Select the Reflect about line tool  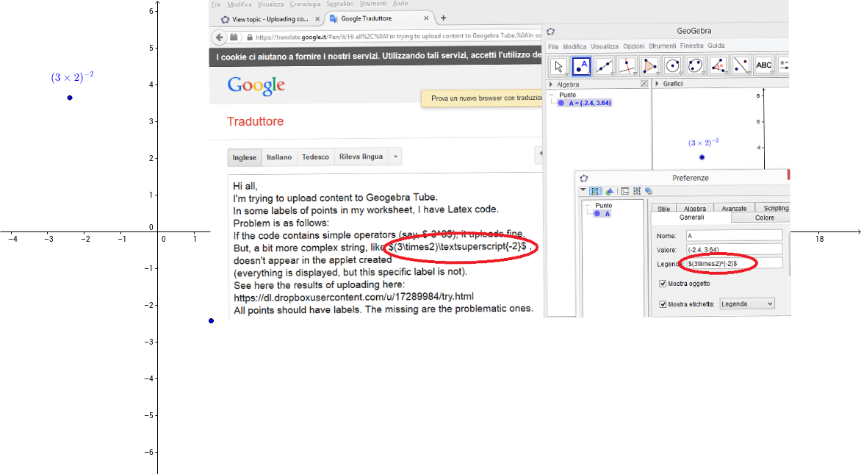point(741,66)
